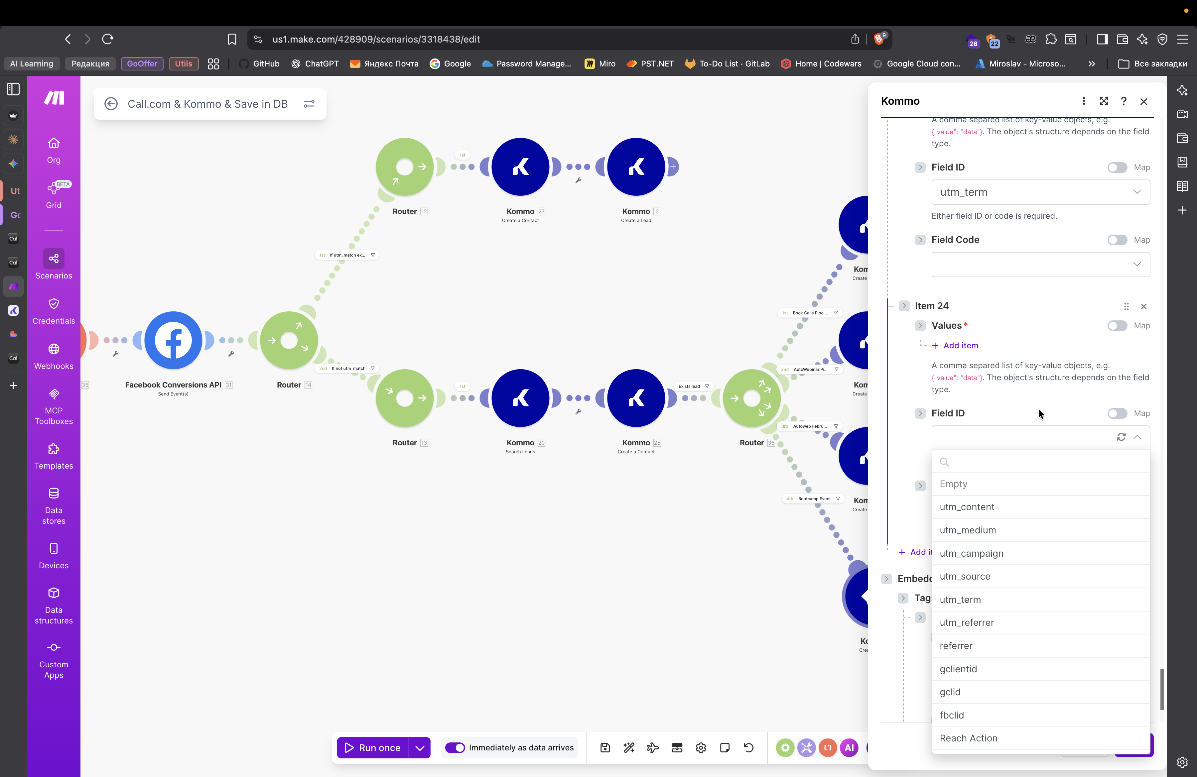The width and height of the screenshot is (1197, 777).
Task: Select utm_campaign from the dropdown list
Action: click(x=971, y=553)
